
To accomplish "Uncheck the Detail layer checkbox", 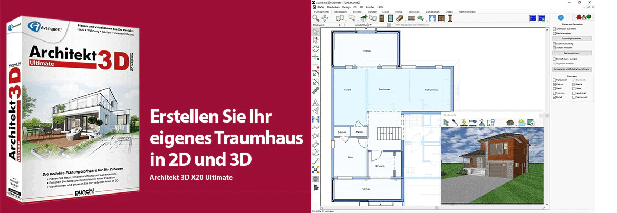I will click(554, 97).
